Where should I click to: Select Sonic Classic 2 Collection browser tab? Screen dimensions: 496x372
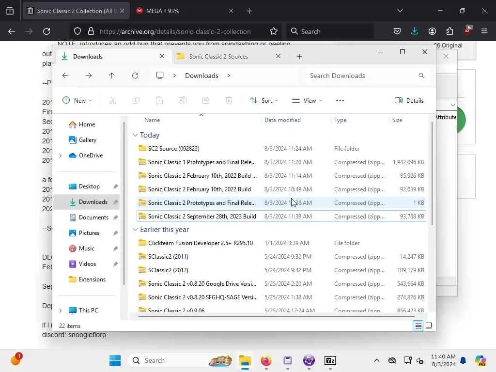76,11
